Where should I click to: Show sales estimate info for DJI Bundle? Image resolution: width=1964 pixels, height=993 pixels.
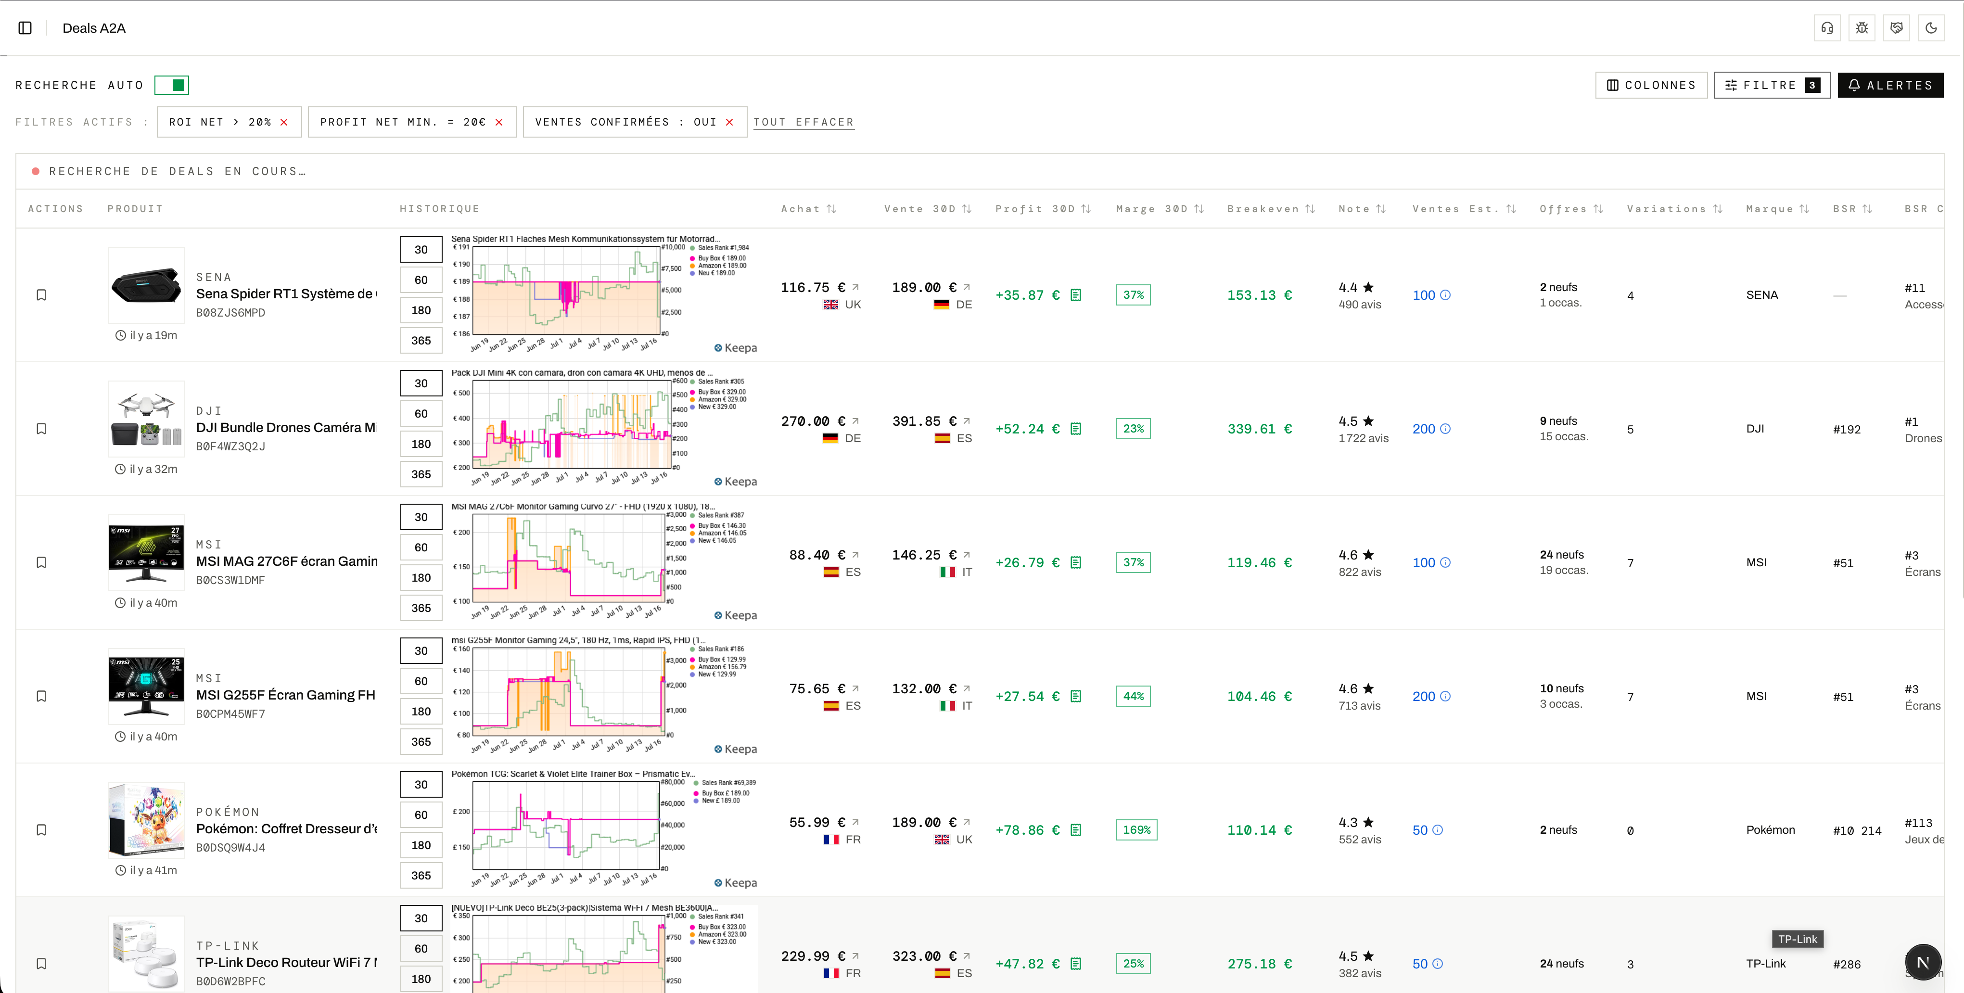(1445, 429)
